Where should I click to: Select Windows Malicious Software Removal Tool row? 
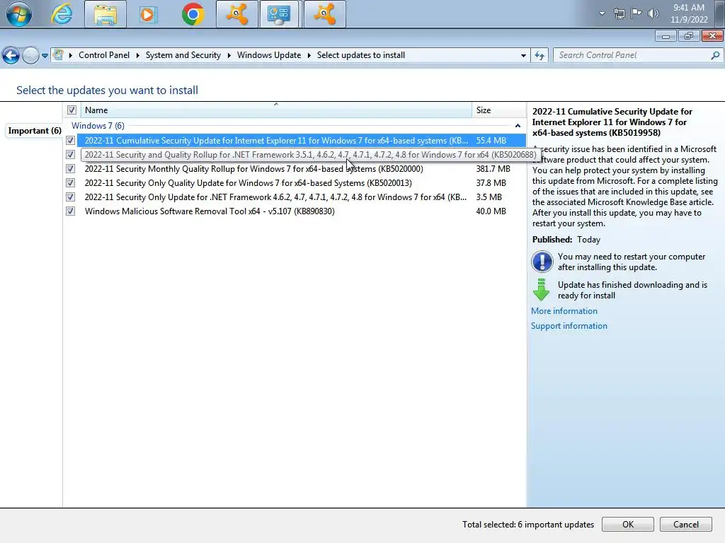tap(302, 211)
